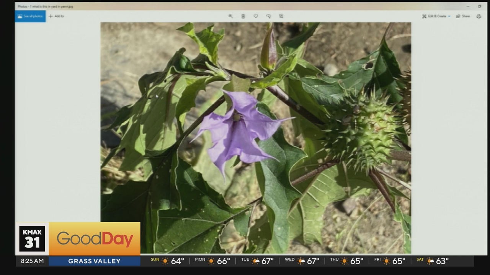Select Wednesday's 67° forecast
Image resolution: width=490 pixels, height=275 pixels.
(302, 261)
